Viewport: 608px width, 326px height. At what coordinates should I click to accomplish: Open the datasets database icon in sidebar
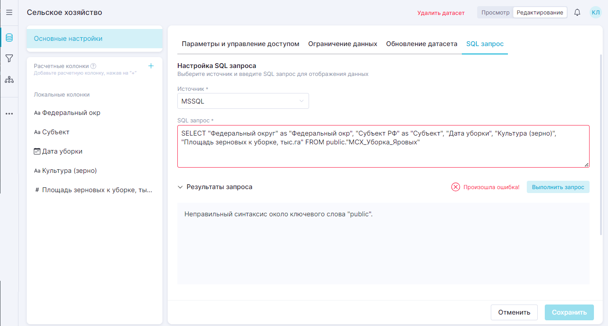coord(9,38)
